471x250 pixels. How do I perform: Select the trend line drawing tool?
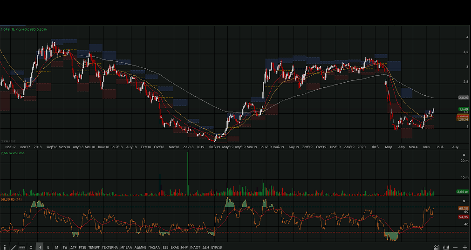point(14,247)
